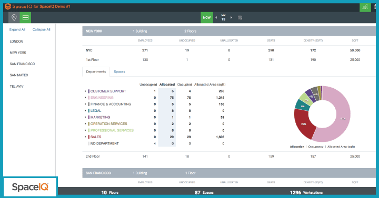Click Expand All link
The width and height of the screenshot is (379, 198).
point(17,29)
